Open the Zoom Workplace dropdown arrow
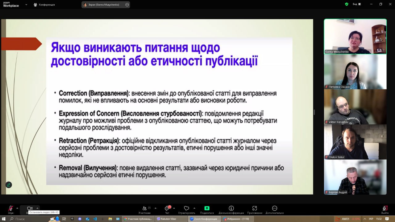This screenshot has width=395, height=222. [x=26, y=5]
